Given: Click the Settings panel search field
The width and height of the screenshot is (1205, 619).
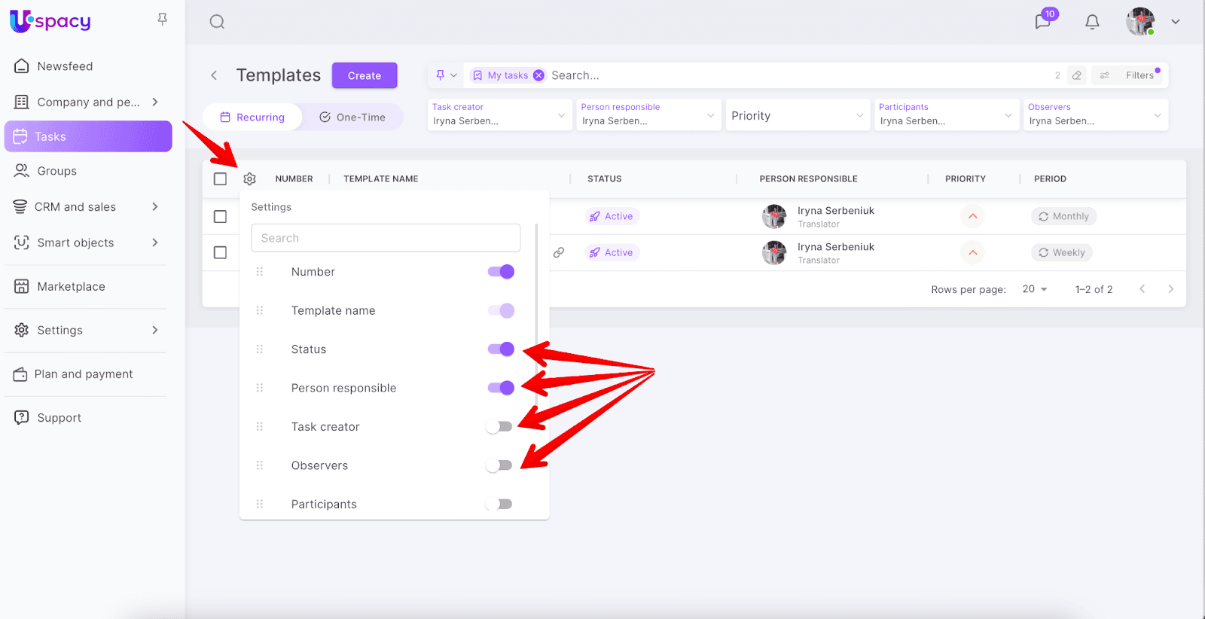Looking at the screenshot, I should 386,238.
